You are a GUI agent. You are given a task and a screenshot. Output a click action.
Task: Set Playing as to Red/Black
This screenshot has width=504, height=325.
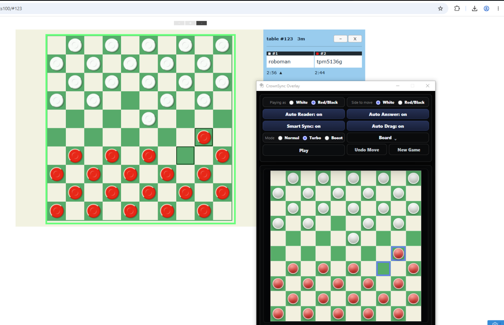tap(314, 102)
